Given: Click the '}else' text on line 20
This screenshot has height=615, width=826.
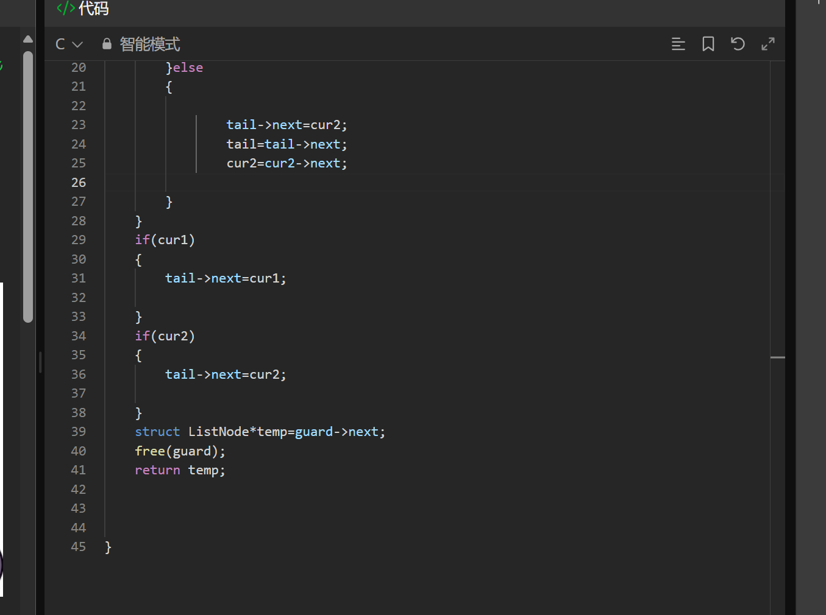Looking at the screenshot, I should coord(184,68).
